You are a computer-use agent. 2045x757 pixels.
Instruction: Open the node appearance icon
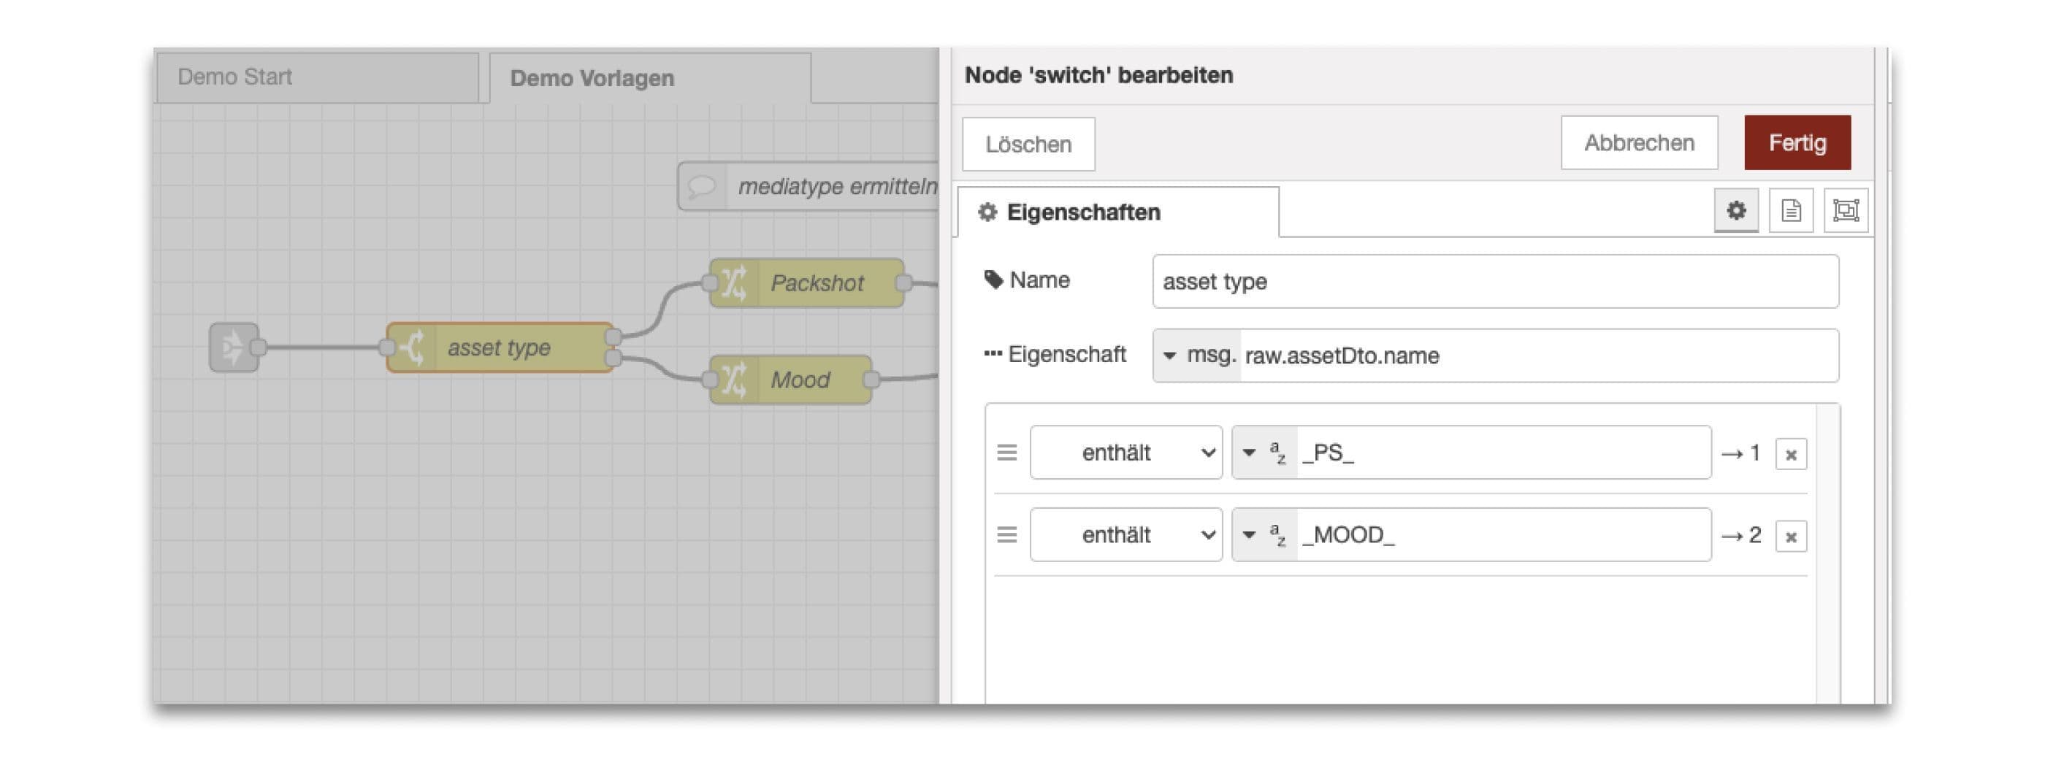click(1845, 210)
